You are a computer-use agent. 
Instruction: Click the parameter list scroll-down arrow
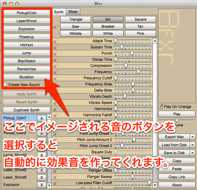tap(155, 185)
